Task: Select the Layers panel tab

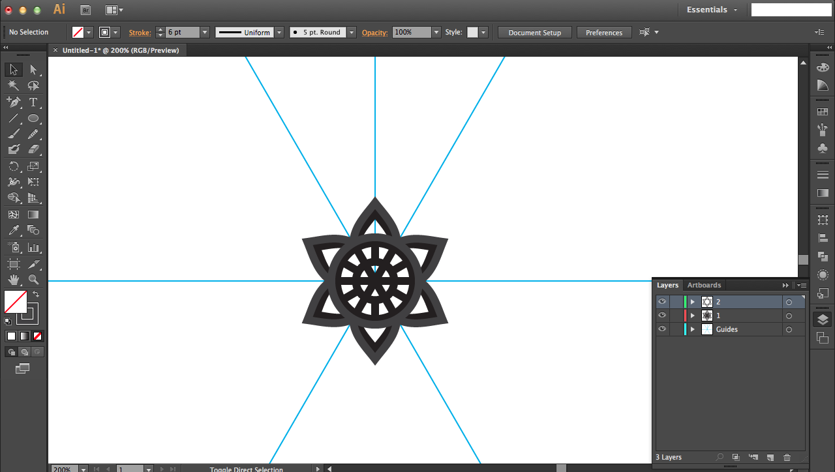Action: tap(667, 285)
